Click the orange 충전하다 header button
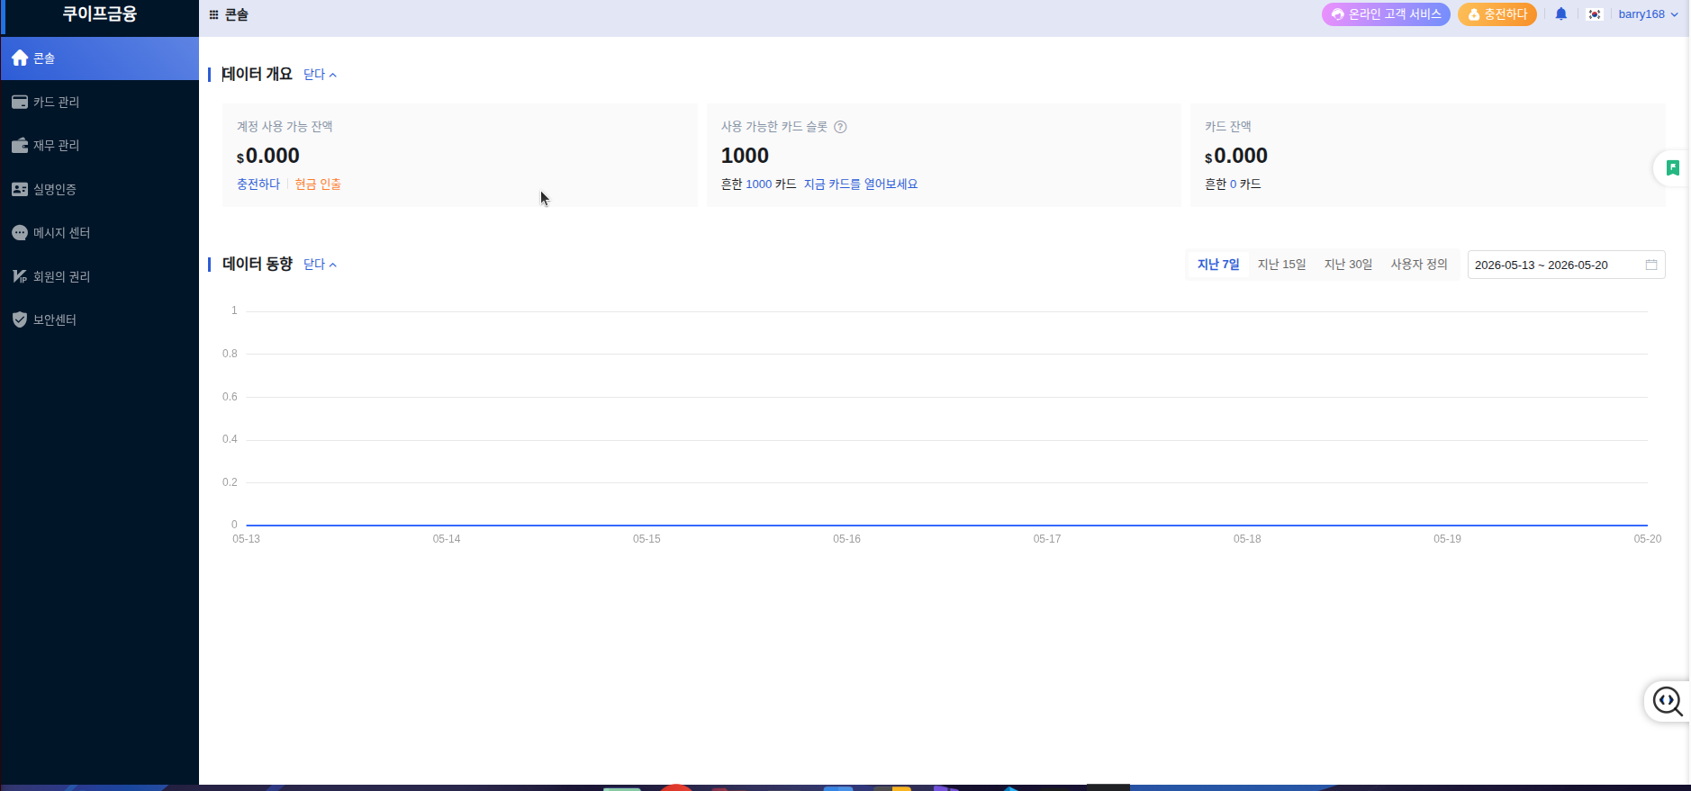The width and height of the screenshot is (1691, 791). pyautogui.click(x=1497, y=14)
